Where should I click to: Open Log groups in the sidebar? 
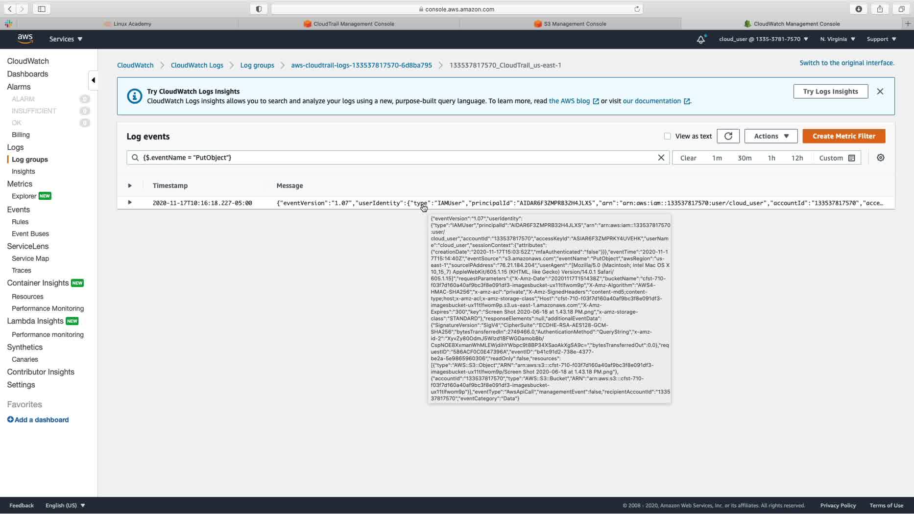tap(30, 160)
